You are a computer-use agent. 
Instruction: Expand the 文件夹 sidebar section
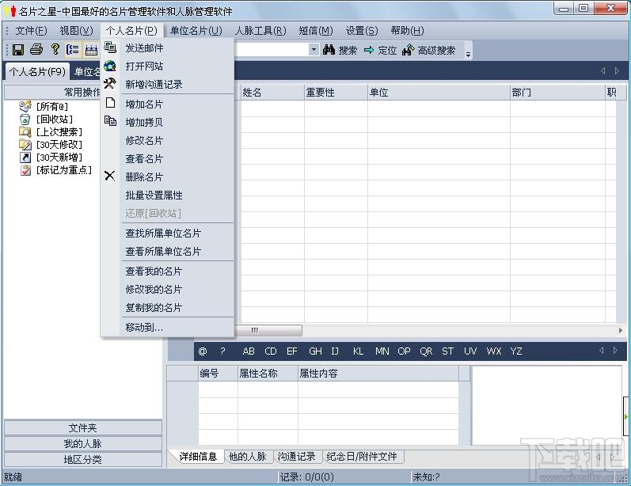coord(83,427)
